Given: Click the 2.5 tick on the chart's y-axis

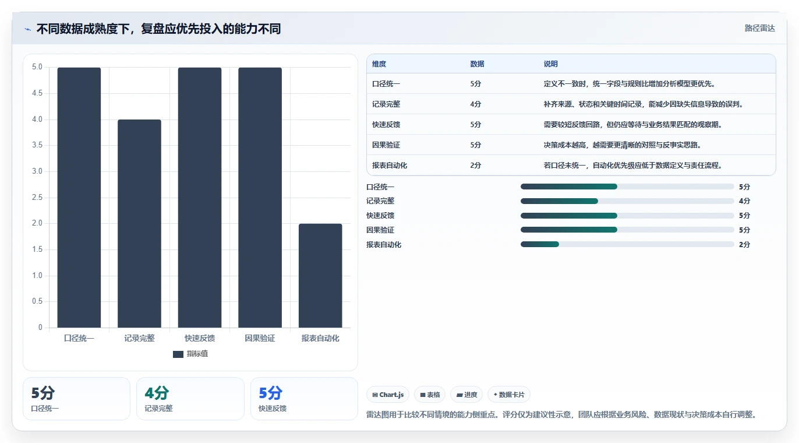Looking at the screenshot, I should click(x=37, y=197).
